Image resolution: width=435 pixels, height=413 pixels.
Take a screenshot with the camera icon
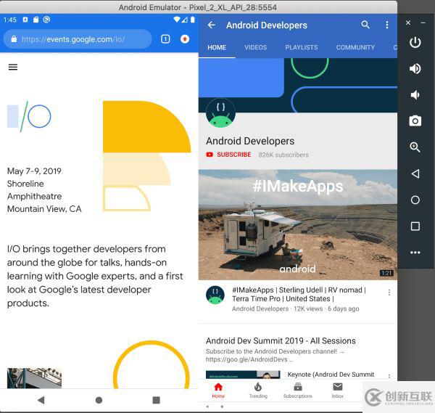pos(415,120)
